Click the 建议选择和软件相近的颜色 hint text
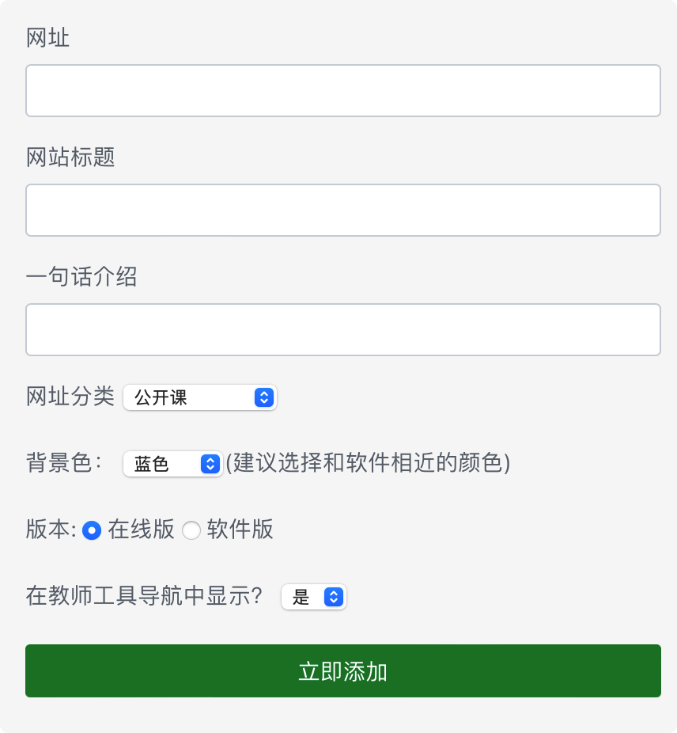The width and height of the screenshot is (677, 733). pos(368,463)
